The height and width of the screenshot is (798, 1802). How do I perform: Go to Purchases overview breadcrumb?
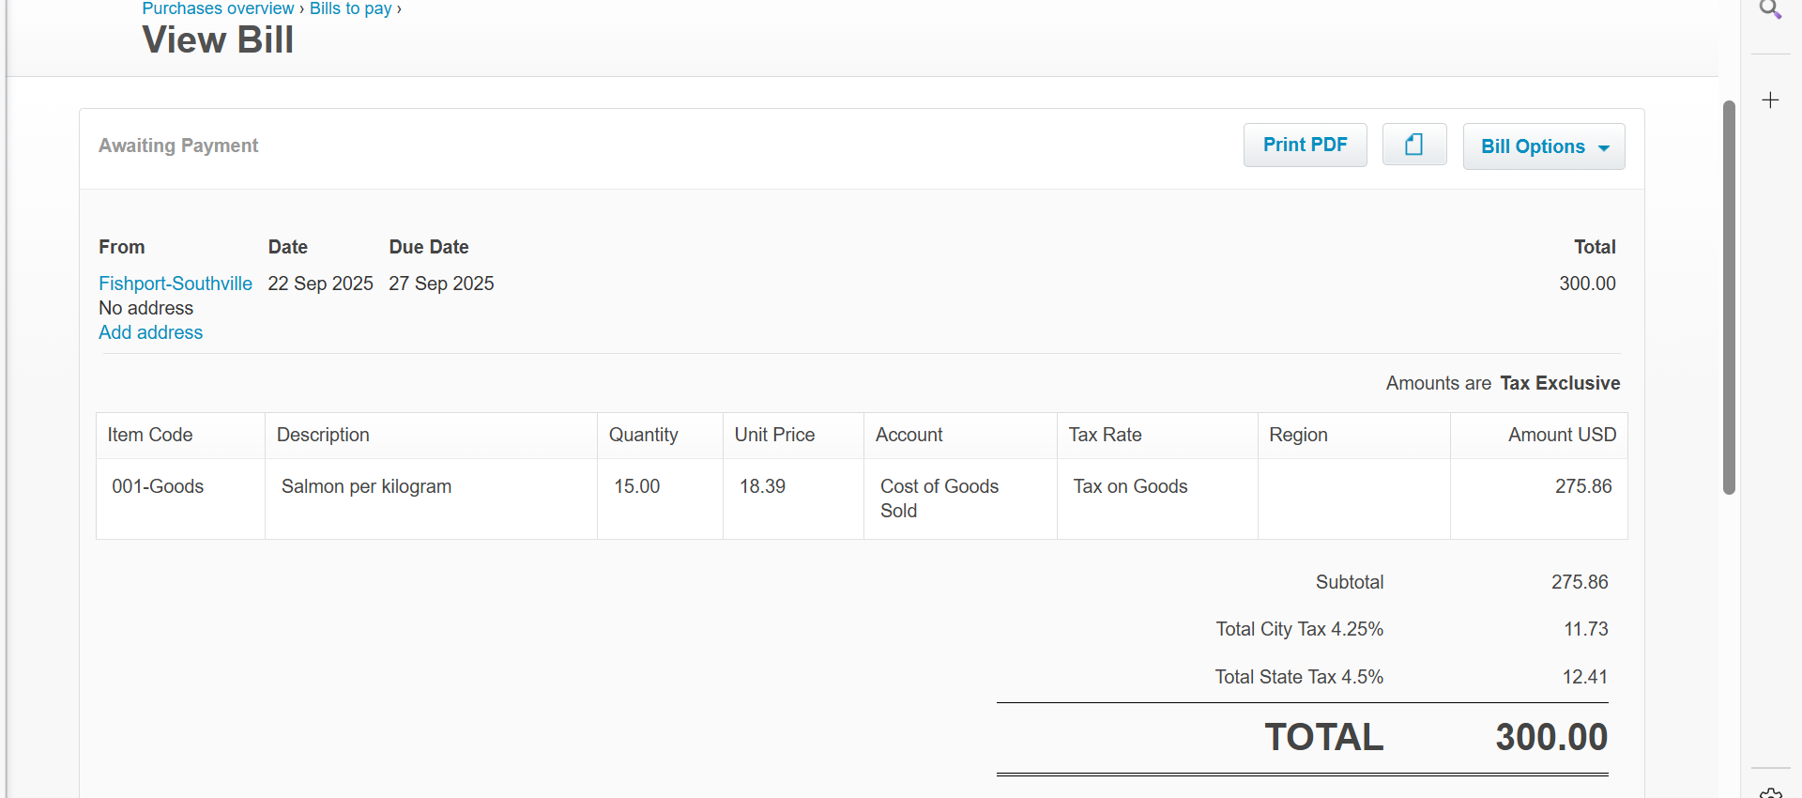pos(218,8)
